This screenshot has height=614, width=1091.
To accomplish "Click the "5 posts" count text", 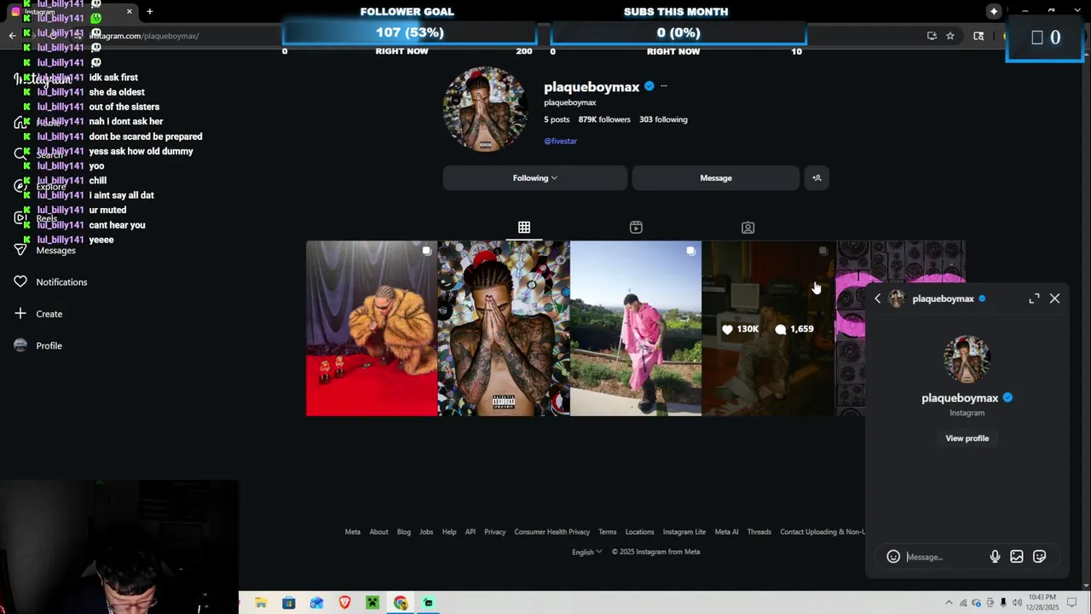I will [x=557, y=119].
